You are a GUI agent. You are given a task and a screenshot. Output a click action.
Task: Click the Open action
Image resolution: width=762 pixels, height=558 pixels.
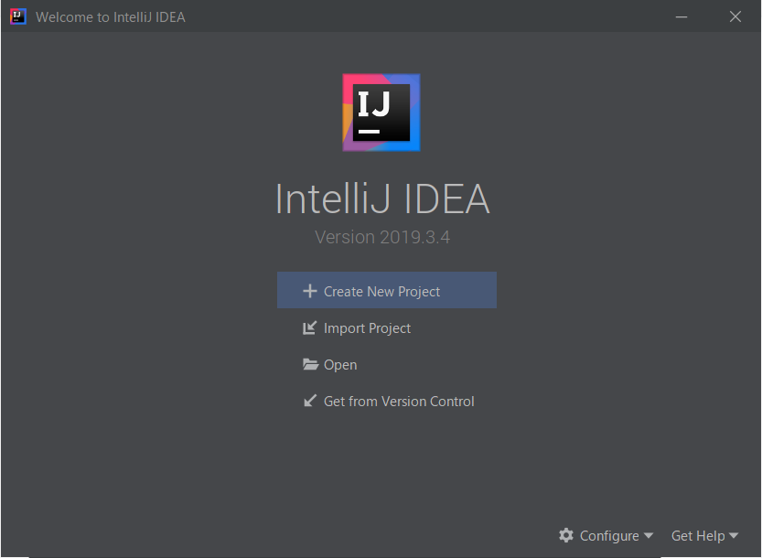(x=339, y=364)
